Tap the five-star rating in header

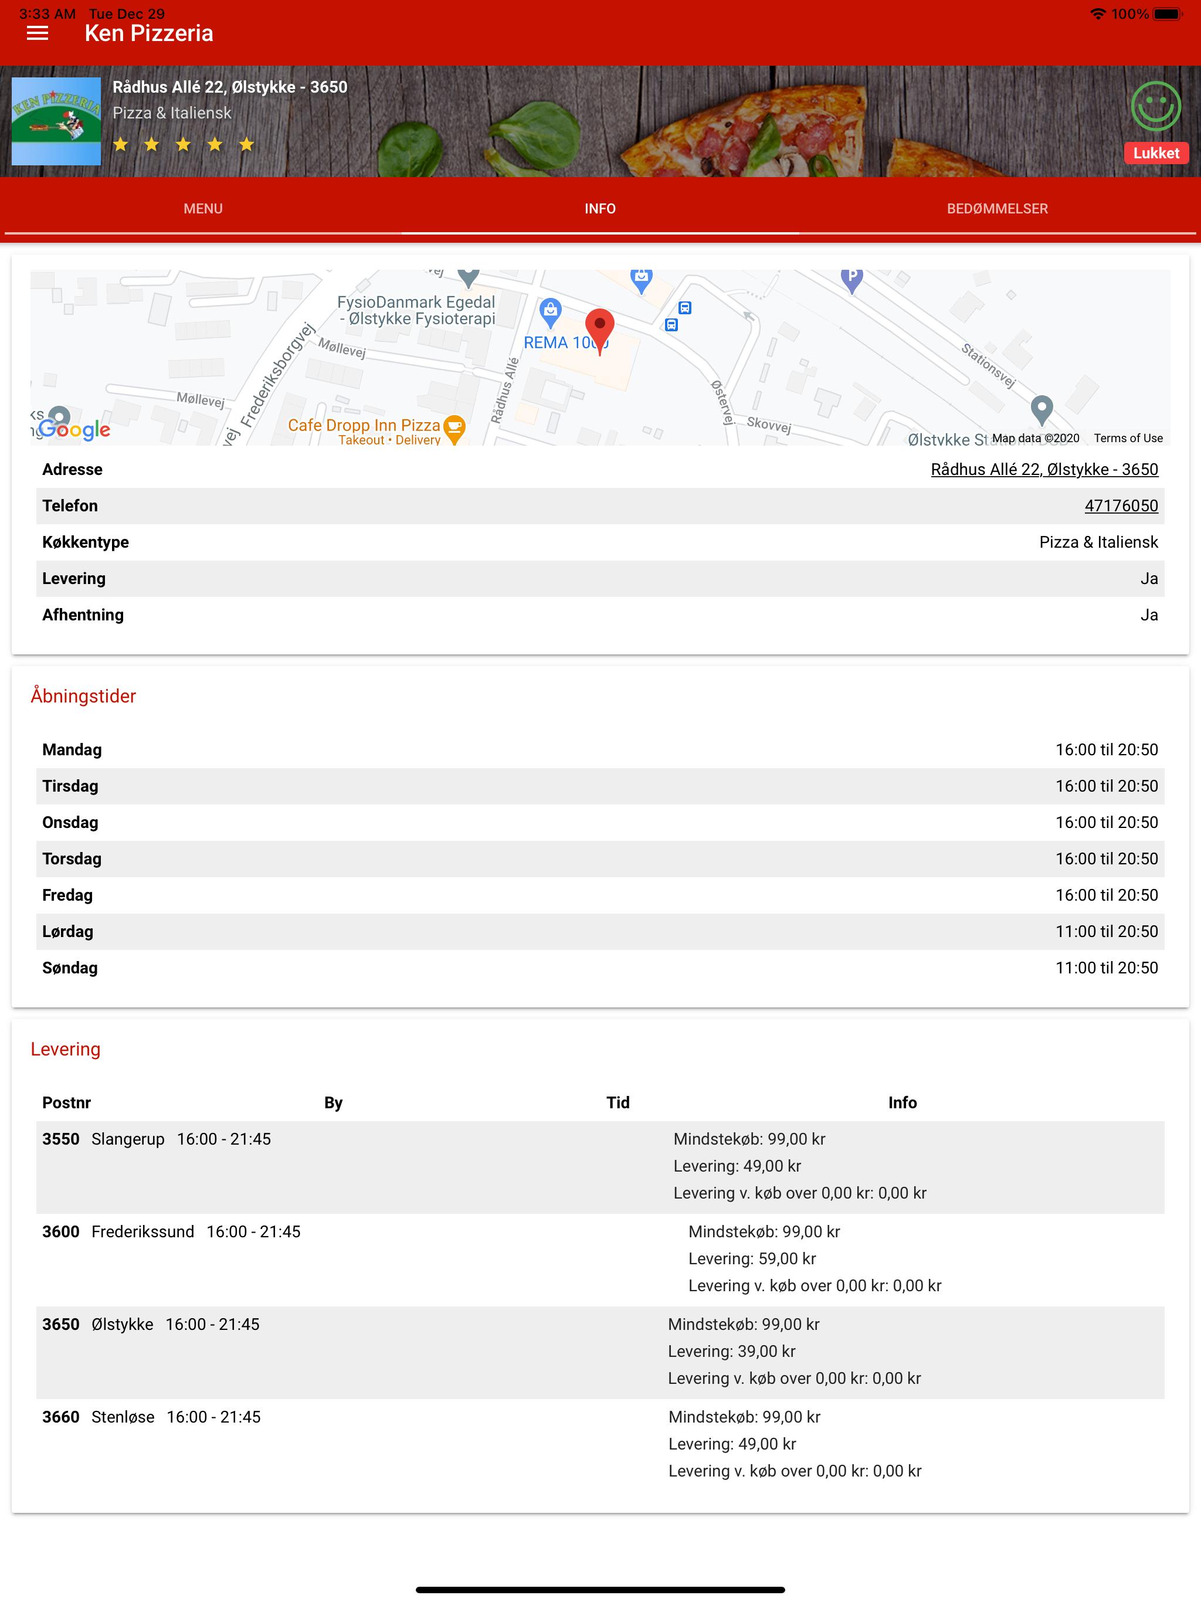coord(184,145)
